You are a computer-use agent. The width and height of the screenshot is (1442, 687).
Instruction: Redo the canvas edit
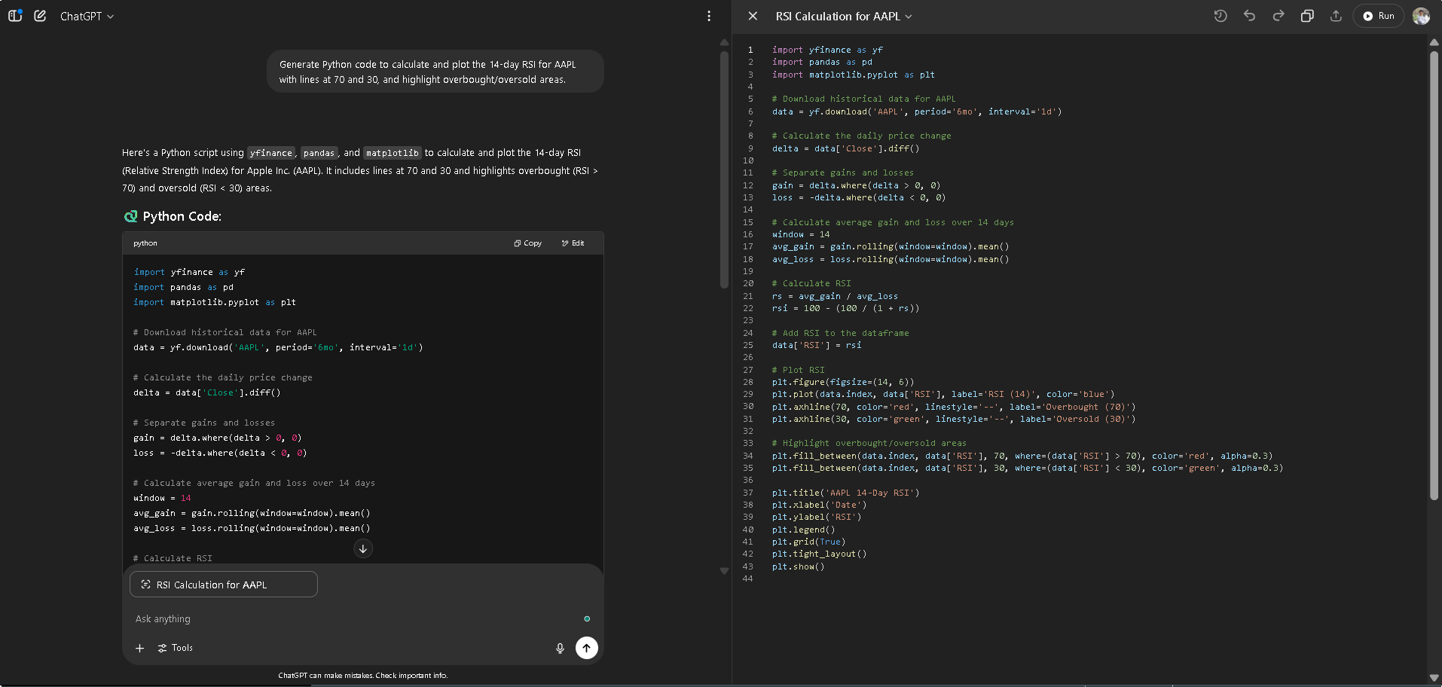coord(1279,16)
